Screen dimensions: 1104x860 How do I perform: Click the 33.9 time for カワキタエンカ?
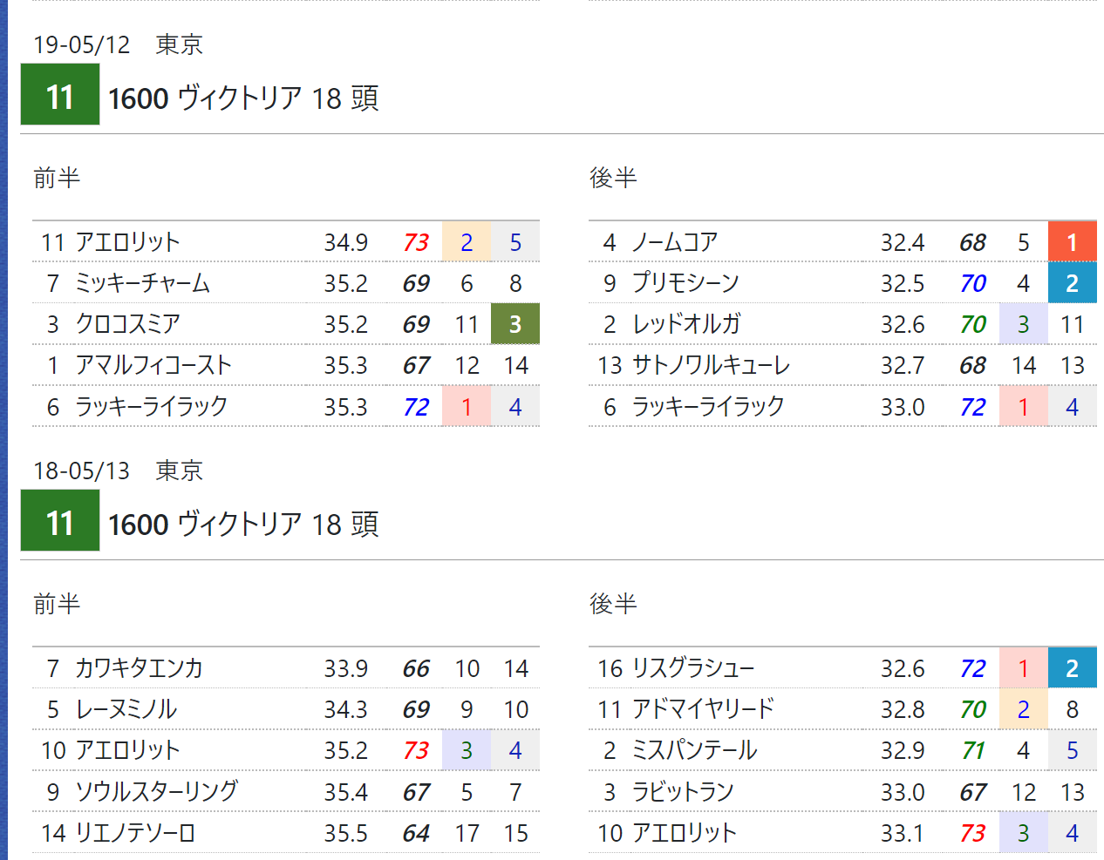[x=345, y=668]
